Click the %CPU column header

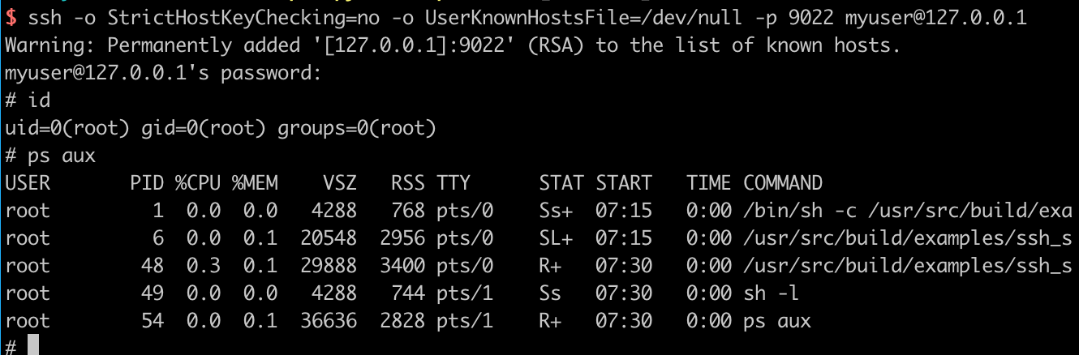click(198, 183)
